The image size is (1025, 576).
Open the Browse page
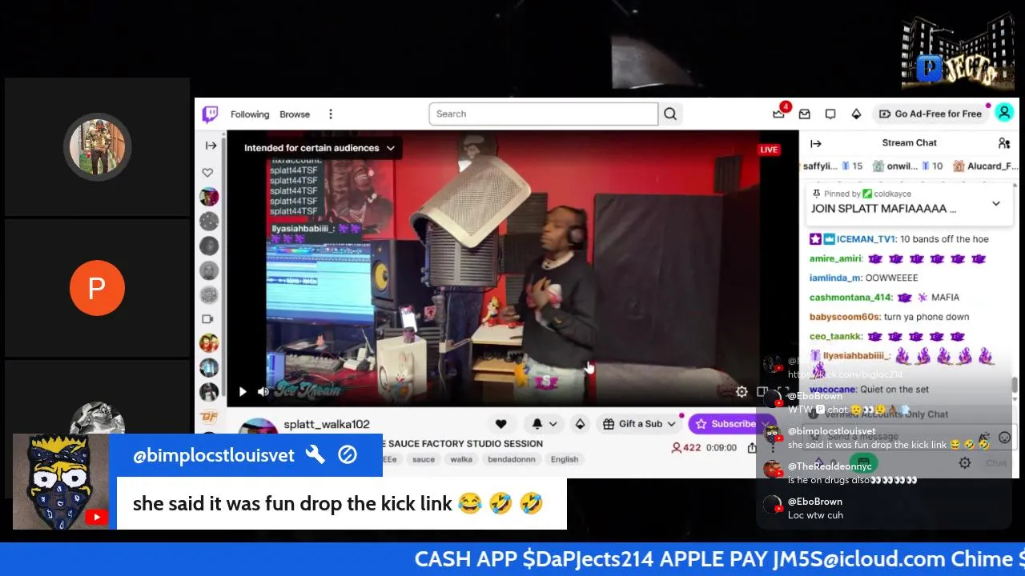click(x=295, y=114)
